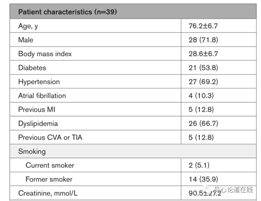Select the Dyslipidemia row label
The height and width of the screenshot is (201, 261).
tap(38, 124)
